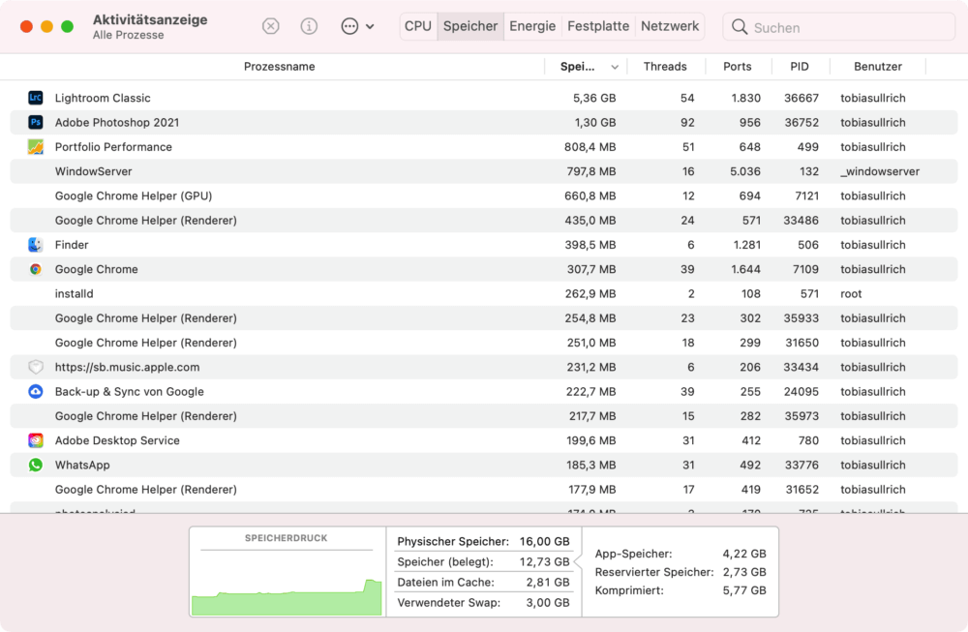Select the installd process name
This screenshot has width=968, height=632.
(75, 294)
